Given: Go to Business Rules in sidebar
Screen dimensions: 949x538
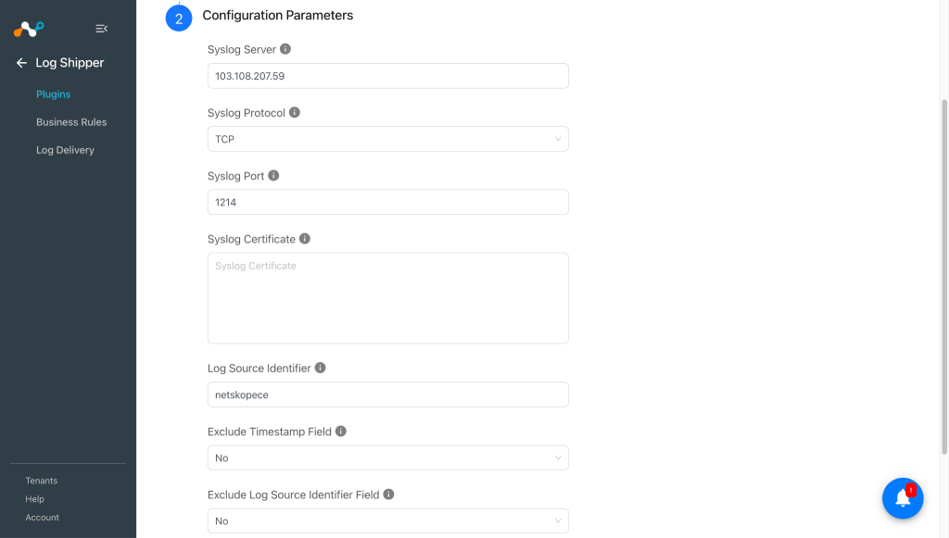Looking at the screenshot, I should pyautogui.click(x=71, y=122).
